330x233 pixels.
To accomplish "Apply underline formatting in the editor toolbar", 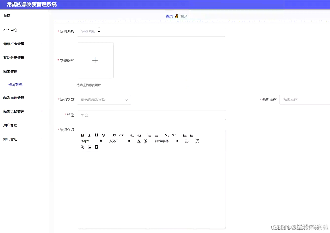I will pyautogui.click(x=96, y=135).
